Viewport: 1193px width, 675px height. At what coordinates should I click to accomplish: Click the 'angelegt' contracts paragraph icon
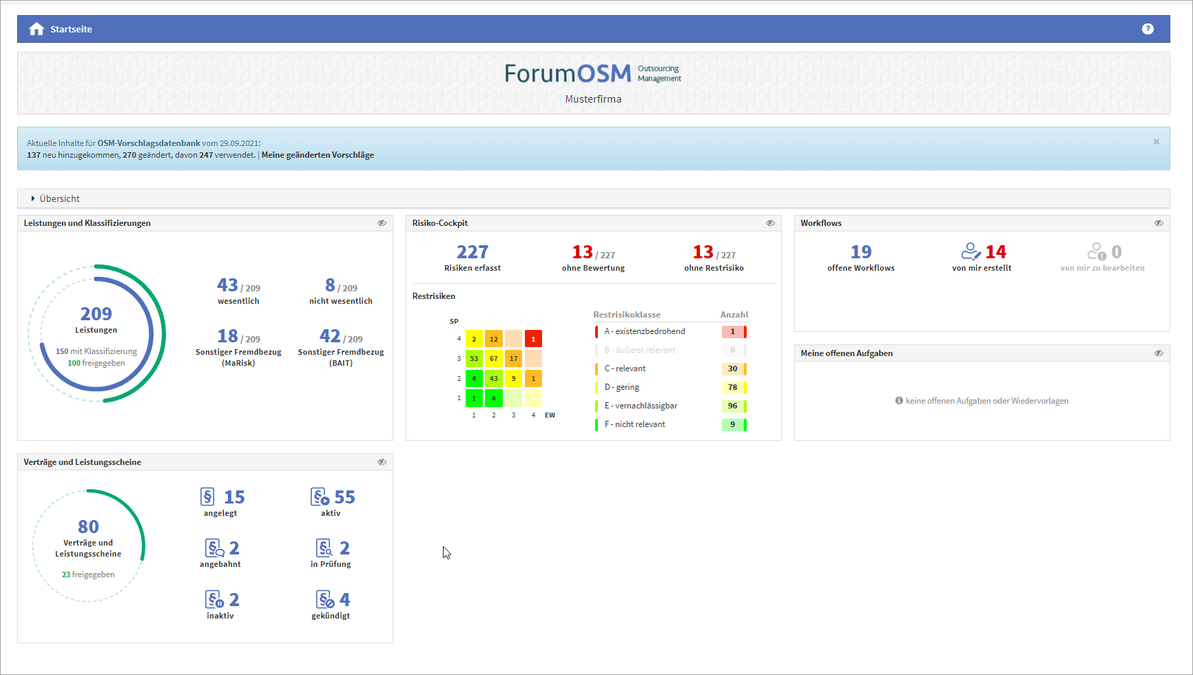[207, 497]
